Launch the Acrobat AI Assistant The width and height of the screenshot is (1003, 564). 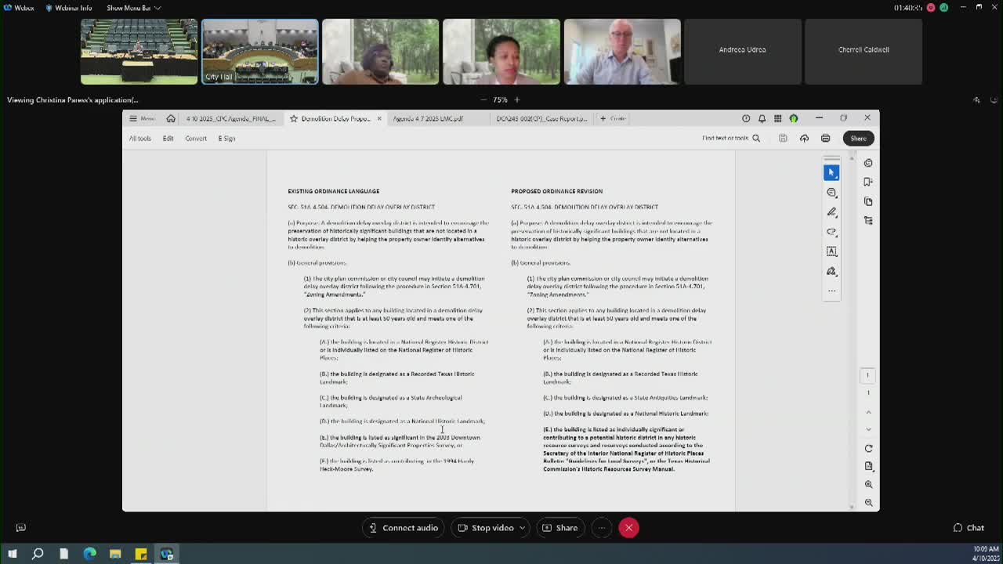point(867,163)
